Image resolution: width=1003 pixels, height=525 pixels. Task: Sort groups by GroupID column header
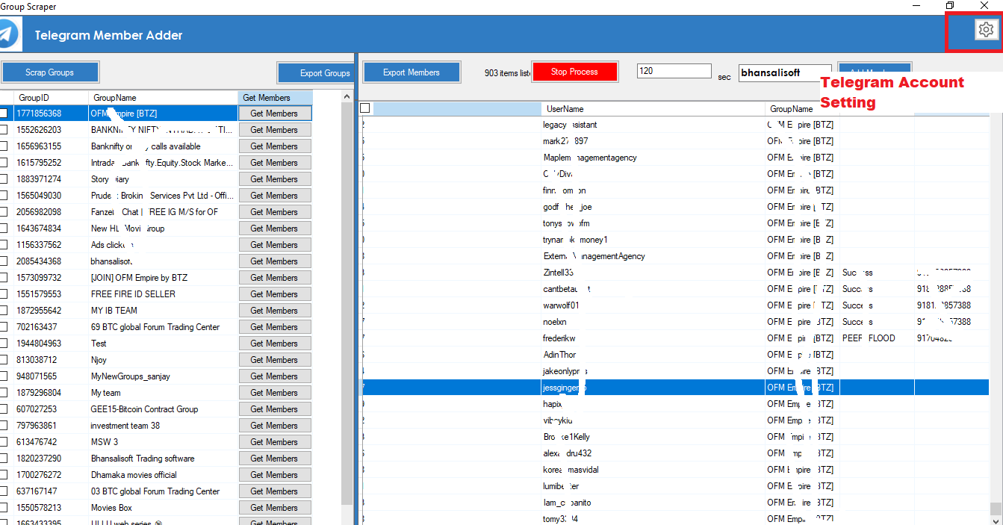click(51, 98)
